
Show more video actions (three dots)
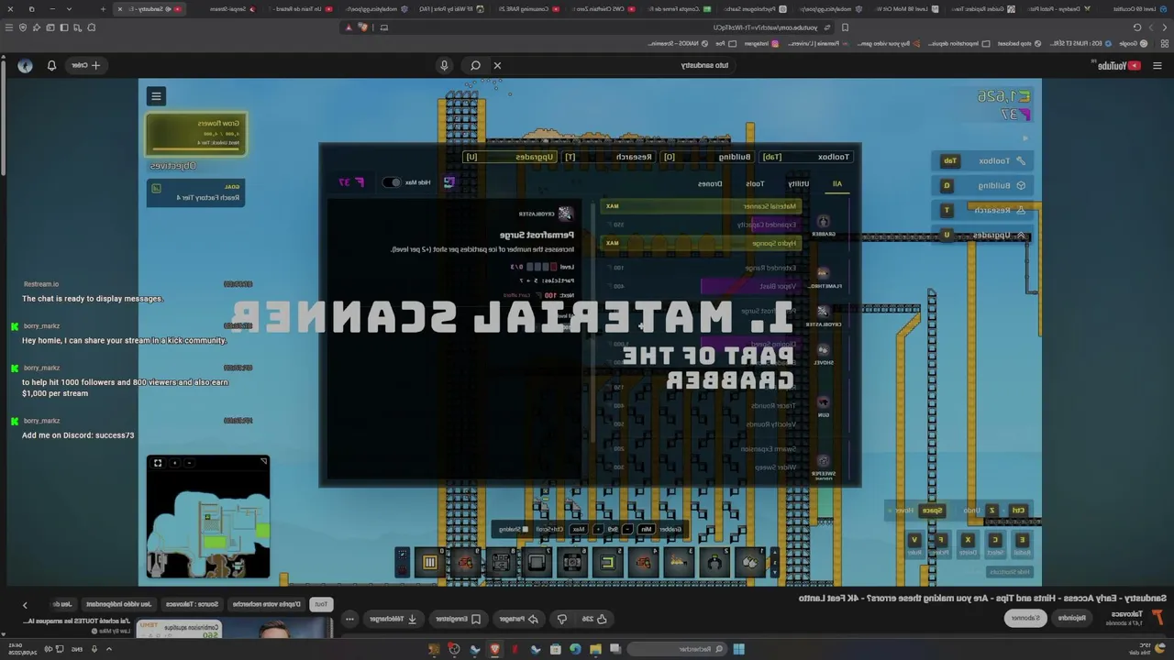click(349, 619)
